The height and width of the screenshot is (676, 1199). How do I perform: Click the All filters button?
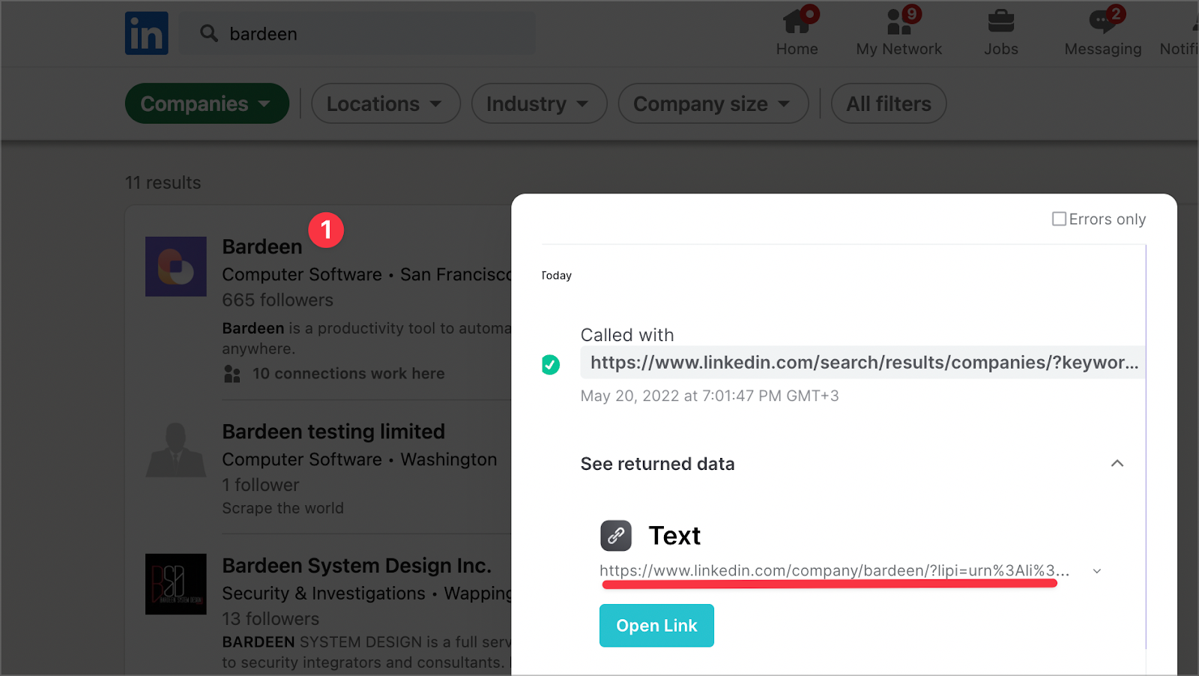coord(889,103)
